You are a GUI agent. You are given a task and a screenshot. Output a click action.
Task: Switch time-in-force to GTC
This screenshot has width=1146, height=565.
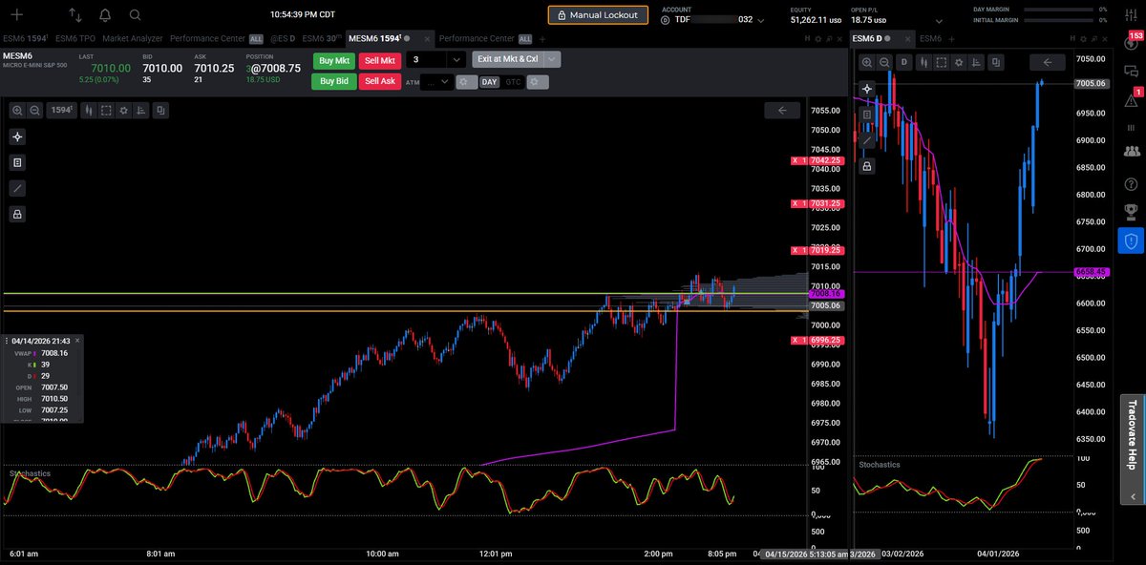[513, 82]
